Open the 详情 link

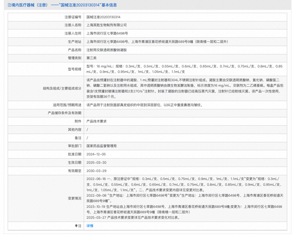(x=90, y=226)
